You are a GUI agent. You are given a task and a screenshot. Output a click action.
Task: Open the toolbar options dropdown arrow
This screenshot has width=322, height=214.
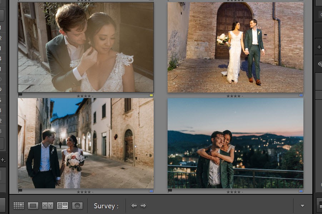coord(302,205)
